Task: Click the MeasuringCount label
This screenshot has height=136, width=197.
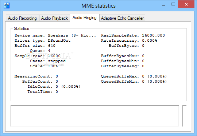Action: [34, 76]
